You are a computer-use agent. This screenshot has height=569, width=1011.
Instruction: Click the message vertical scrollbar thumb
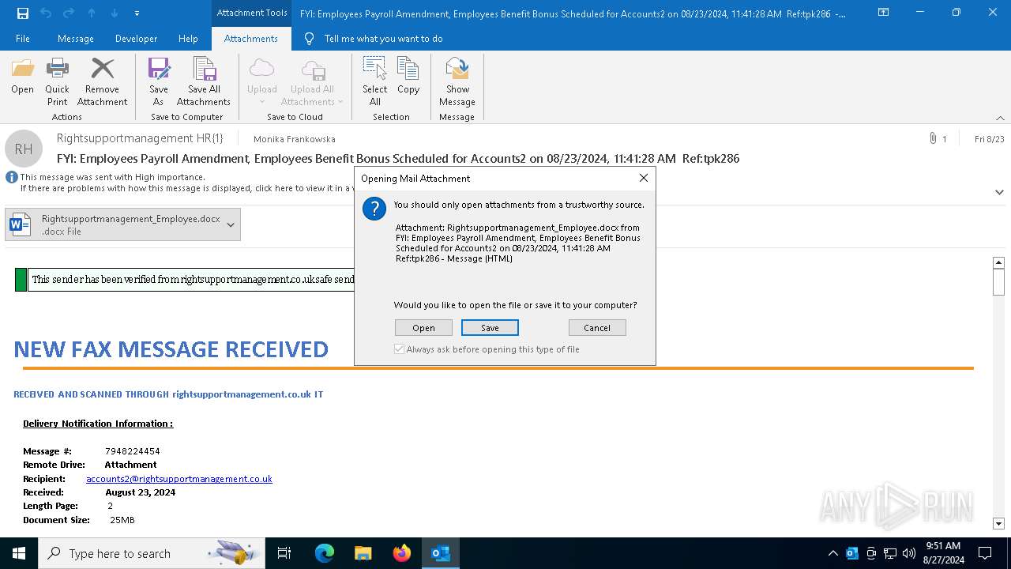coord(998,282)
